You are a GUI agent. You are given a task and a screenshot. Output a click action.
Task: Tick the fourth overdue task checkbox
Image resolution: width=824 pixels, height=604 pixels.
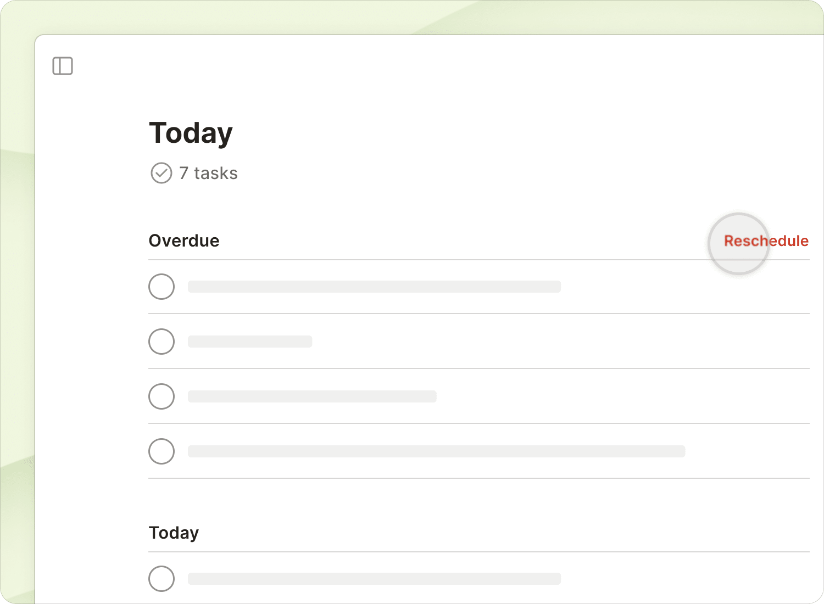[162, 451]
